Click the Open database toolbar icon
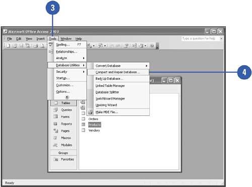Image resolution: width=252 pixels, height=187 pixels. pos(15,45)
